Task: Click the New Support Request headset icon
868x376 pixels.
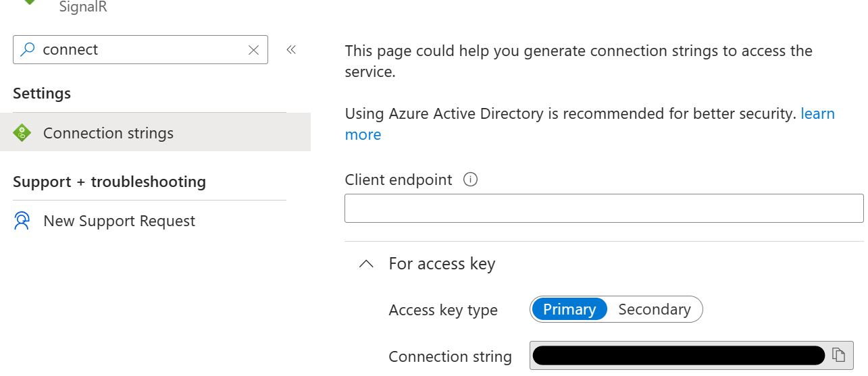Action: pyautogui.click(x=22, y=221)
